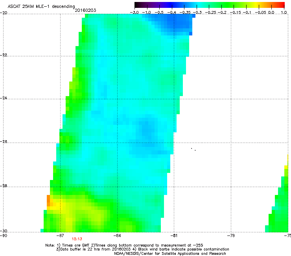Click the note "3)Data buffer is 22 hrs"
The image size is (291, 256).
point(93,249)
